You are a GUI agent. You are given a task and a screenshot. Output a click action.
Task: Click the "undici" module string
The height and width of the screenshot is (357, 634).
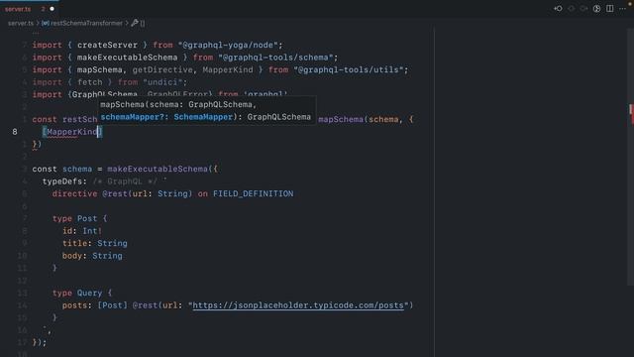[x=162, y=82]
